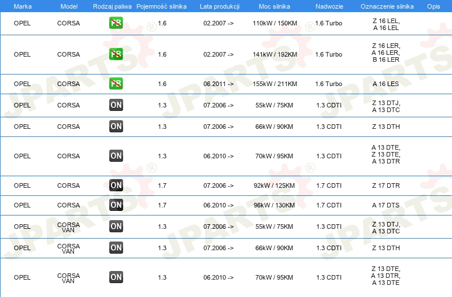Select the ON diesel icon in the 96kW/130KM row
Image resolution: width=452 pixels, height=297 pixels.
(x=116, y=205)
